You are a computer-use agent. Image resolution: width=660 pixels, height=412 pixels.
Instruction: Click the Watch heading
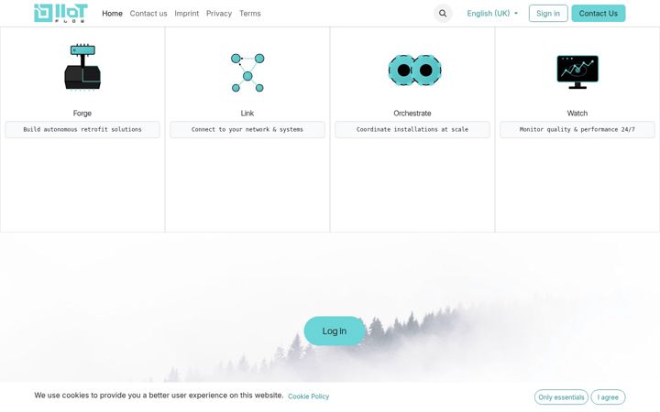point(577,114)
